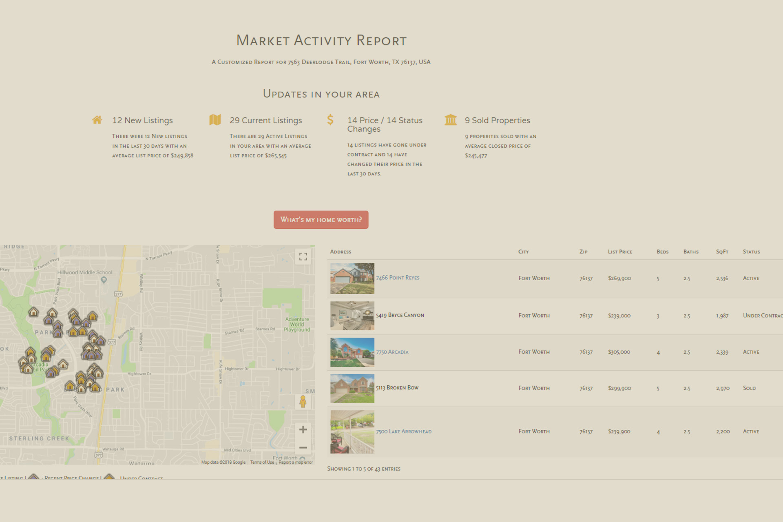Screen dimensions: 783x522
Task: Click the house icon beside New Listings
Action: (x=97, y=120)
